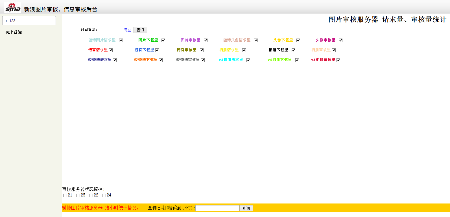Click the v4相册审核量 legend label
The image size is (450, 217).
[x=323, y=60]
